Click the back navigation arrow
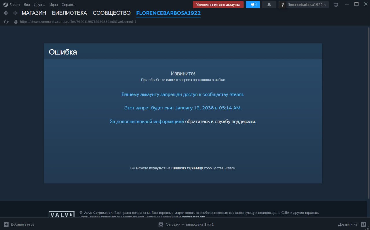Image resolution: width=370 pixels, height=230 pixels. point(6,13)
